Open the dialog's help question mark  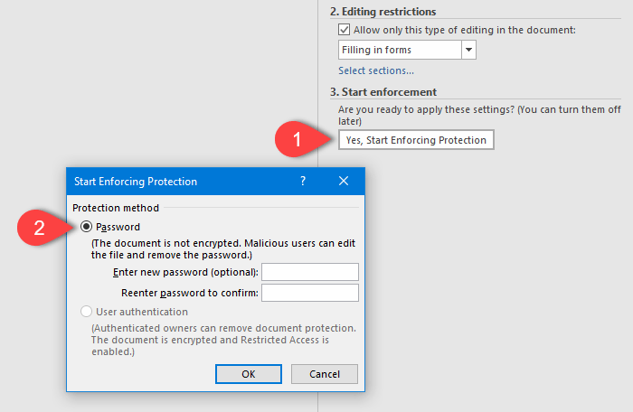(x=303, y=181)
